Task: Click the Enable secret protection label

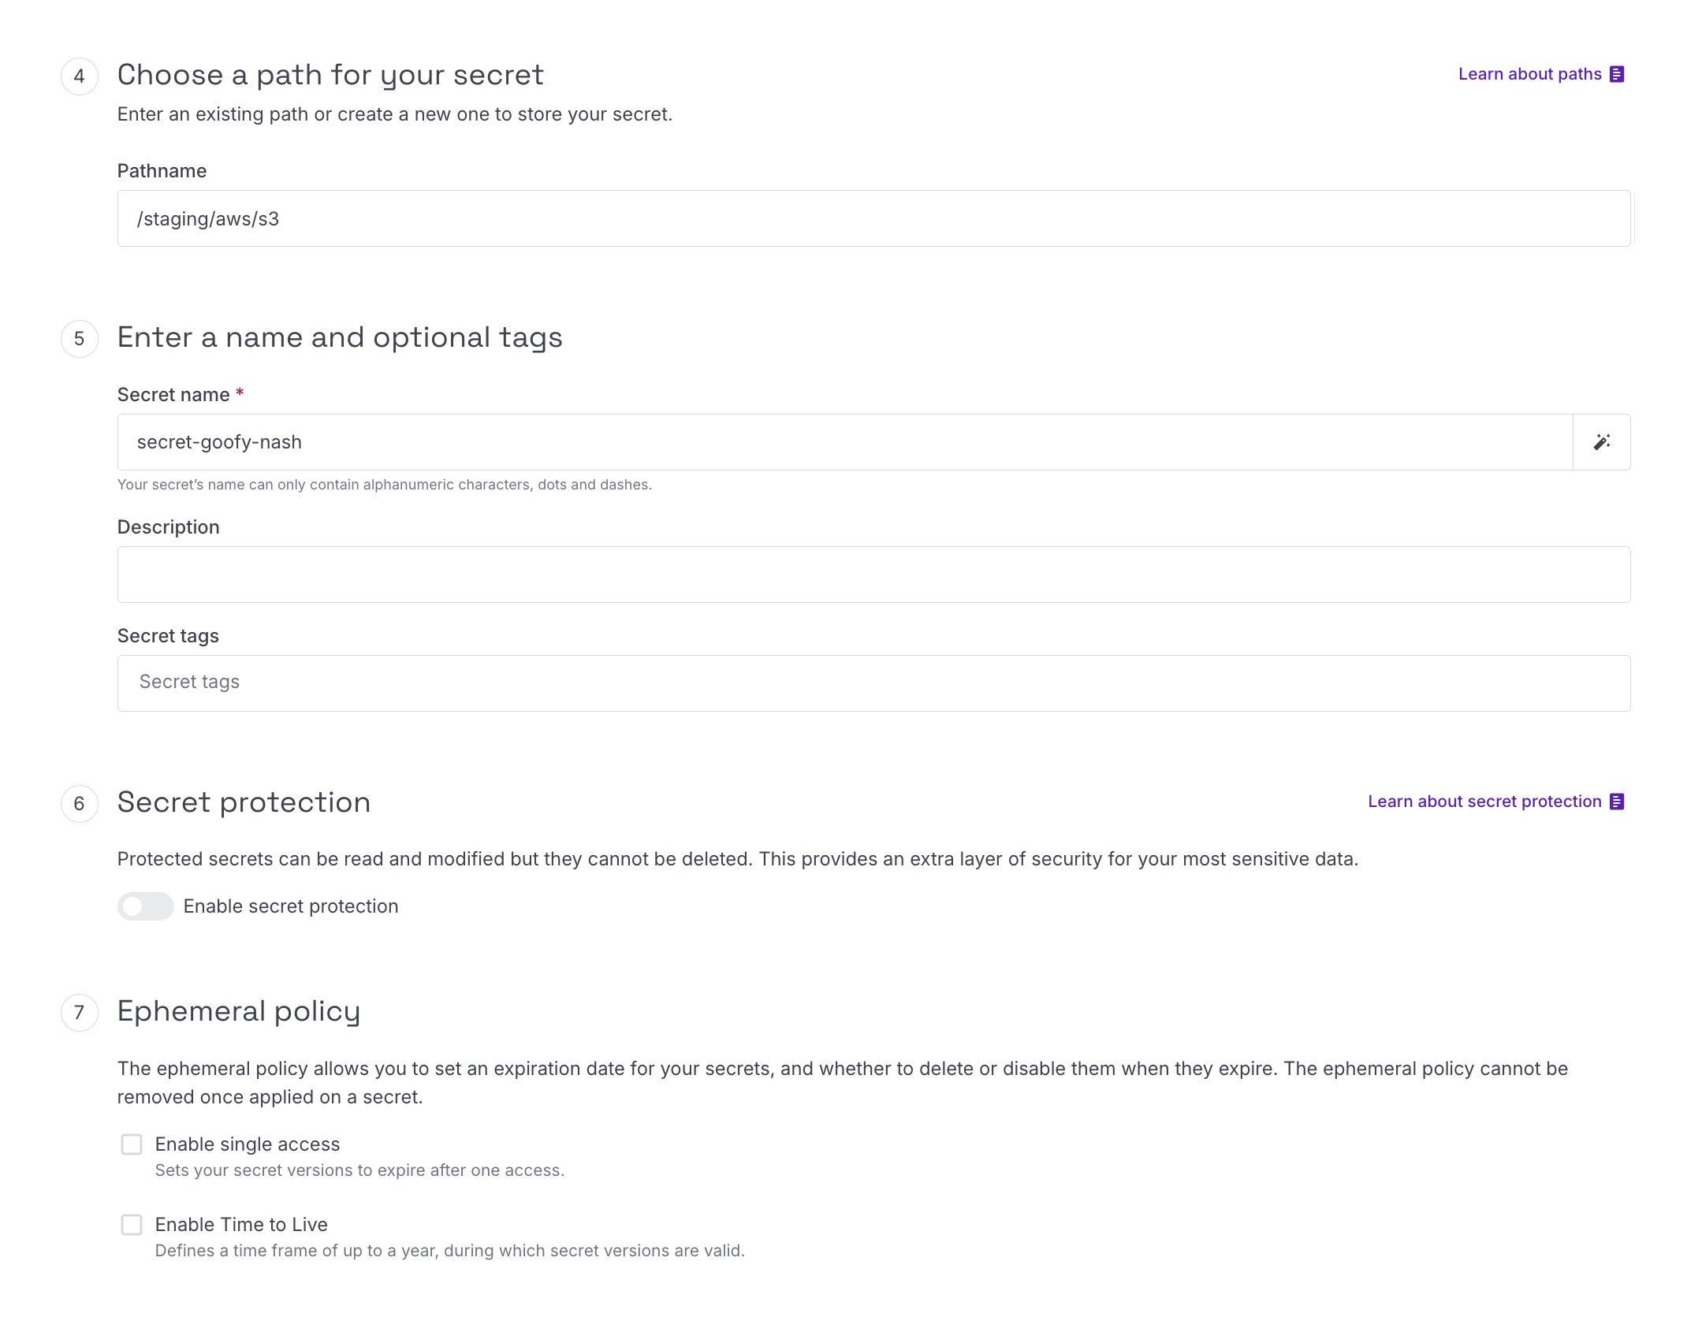Action: click(x=291, y=906)
